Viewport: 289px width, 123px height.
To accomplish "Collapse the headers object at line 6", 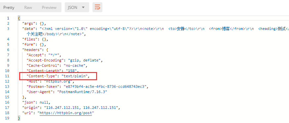I will pyautogui.click(x=14, y=50).
